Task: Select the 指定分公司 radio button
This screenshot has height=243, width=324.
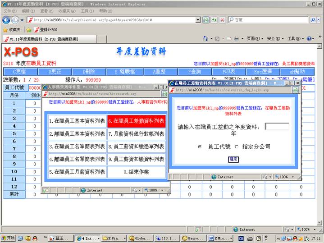Action: [237, 147]
